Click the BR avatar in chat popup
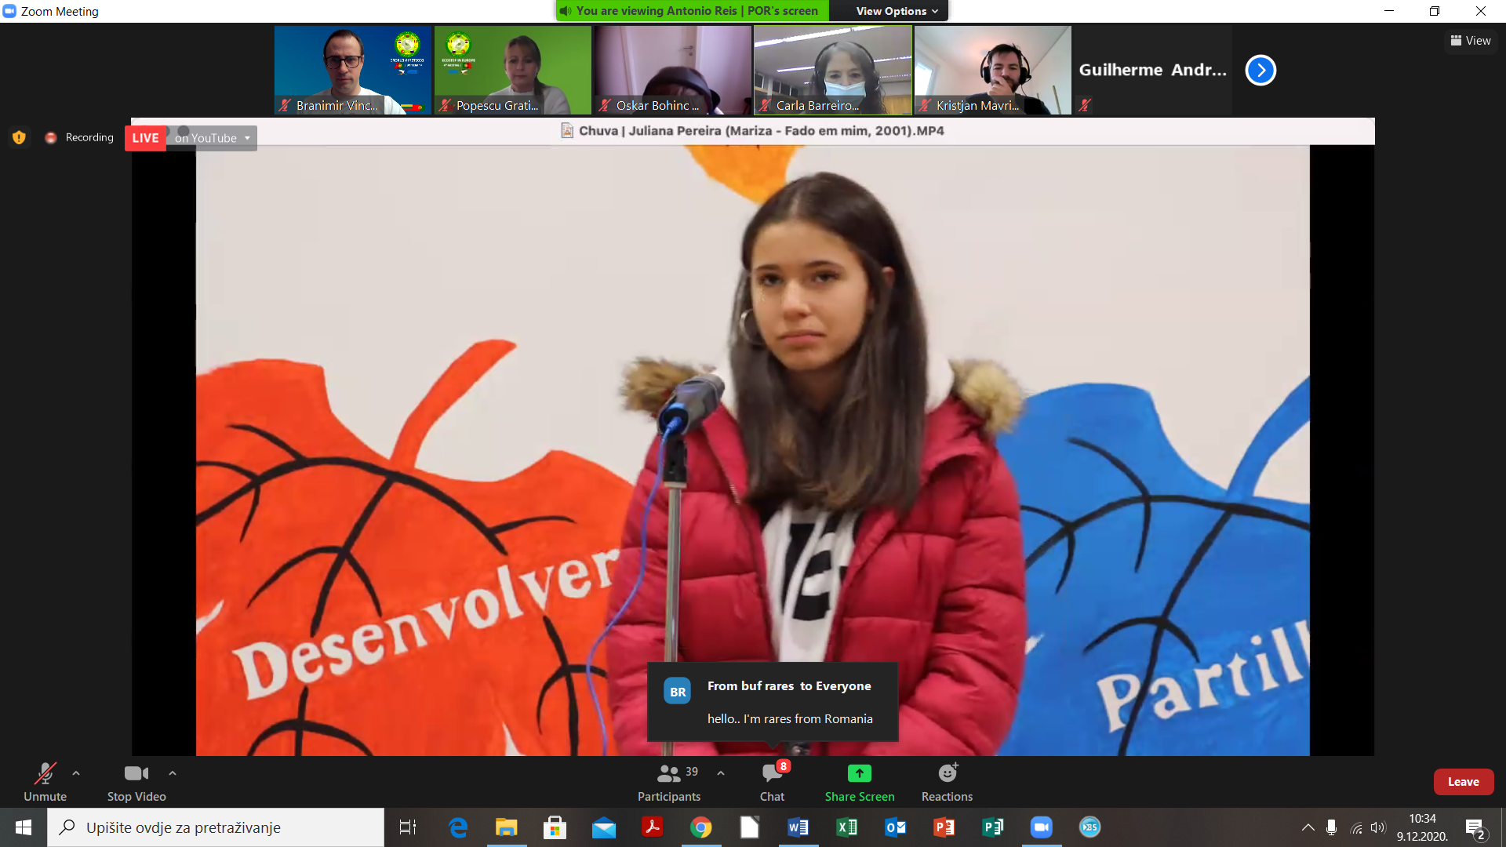Image resolution: width=1506 pixels, height=847 pixels. (x=678, y=692)
